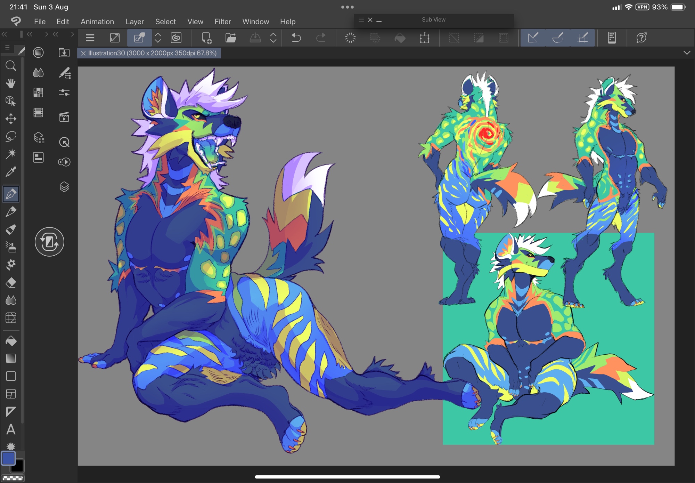Click the Open File folder button
Screen dimensions: 695x483
point(231,38)
